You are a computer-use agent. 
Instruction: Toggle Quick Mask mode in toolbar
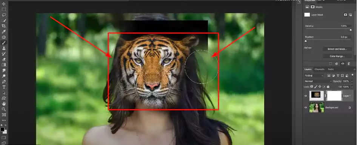coord(4,137)
